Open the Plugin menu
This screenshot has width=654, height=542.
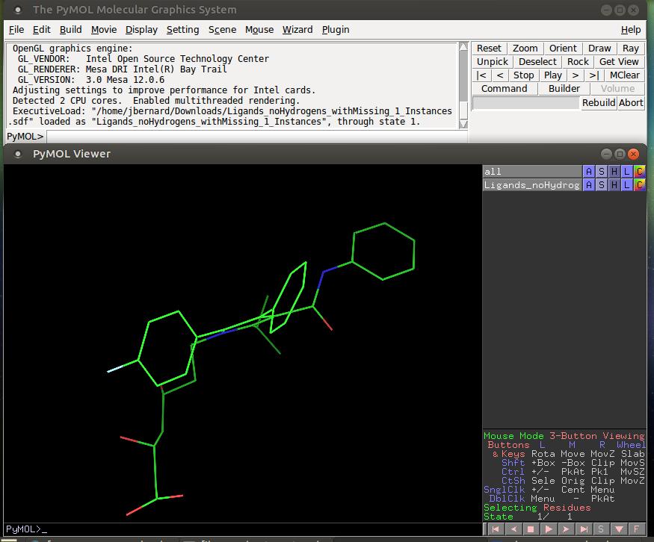336,30
